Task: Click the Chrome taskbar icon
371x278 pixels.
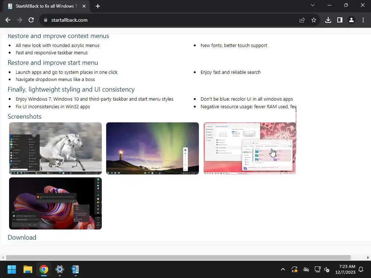Action: [44, 269]
